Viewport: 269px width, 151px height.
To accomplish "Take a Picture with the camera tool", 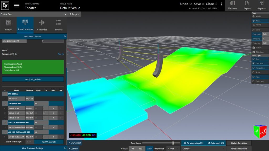I will (x=258, y=48).
